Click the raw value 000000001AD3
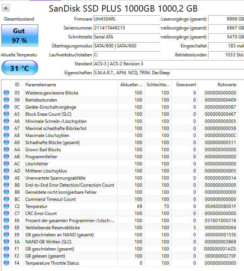 pos(220,249)
